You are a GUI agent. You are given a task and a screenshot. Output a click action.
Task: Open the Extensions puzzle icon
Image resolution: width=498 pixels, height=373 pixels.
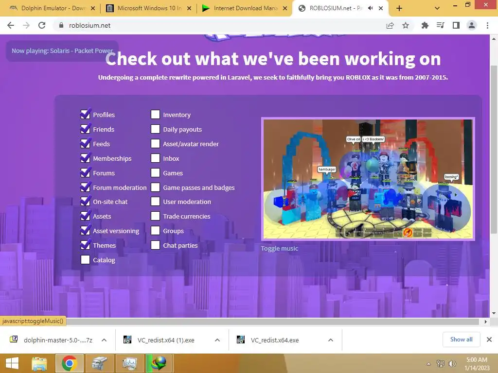425,25
